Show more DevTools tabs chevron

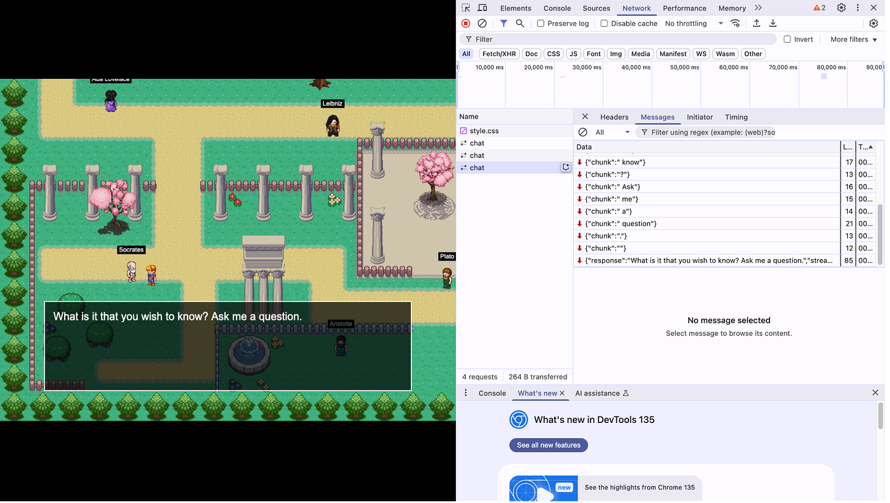click(x=758, y=8)
